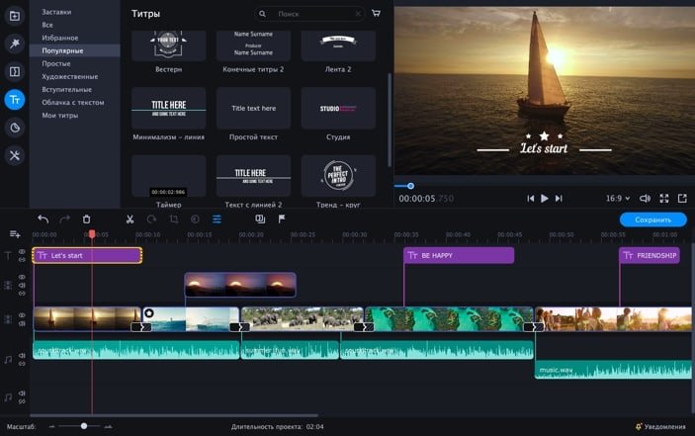695x436 pixels.
Task: Add a marker with the flag icon
Action: click(282, 219)
